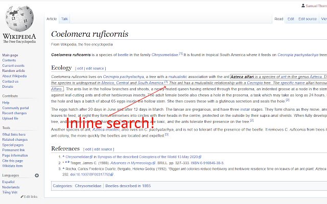Open Contents in the sidebar
Image resolution: width=327 pixels, height=204 pixels.
click(9, 60)
